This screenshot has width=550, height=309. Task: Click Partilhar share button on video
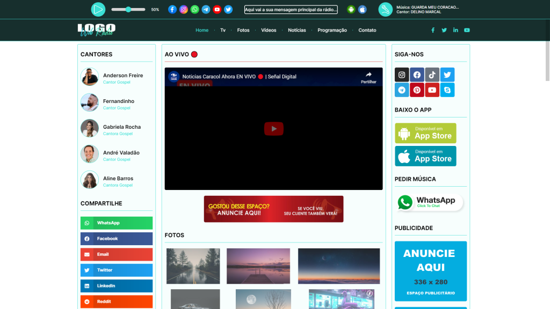(x=368, y=77)
